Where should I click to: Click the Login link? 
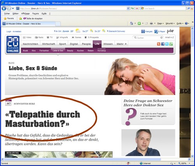click(9, 32)
